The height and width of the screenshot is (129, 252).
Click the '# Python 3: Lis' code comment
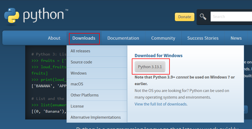coord(49,54)
